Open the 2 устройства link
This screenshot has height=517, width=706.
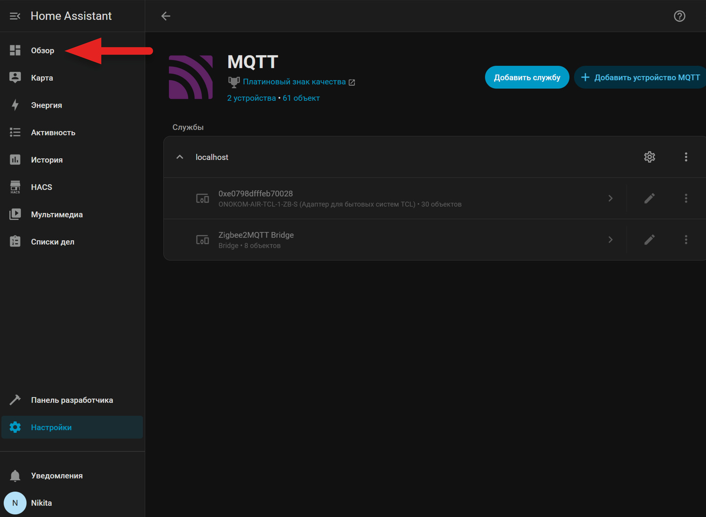pyautogui.click(x=251, y=98)
